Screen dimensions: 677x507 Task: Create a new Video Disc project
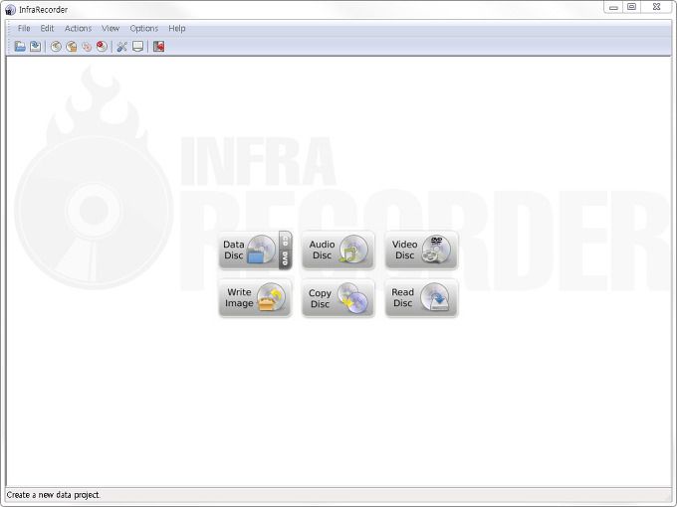pos(421,251)
